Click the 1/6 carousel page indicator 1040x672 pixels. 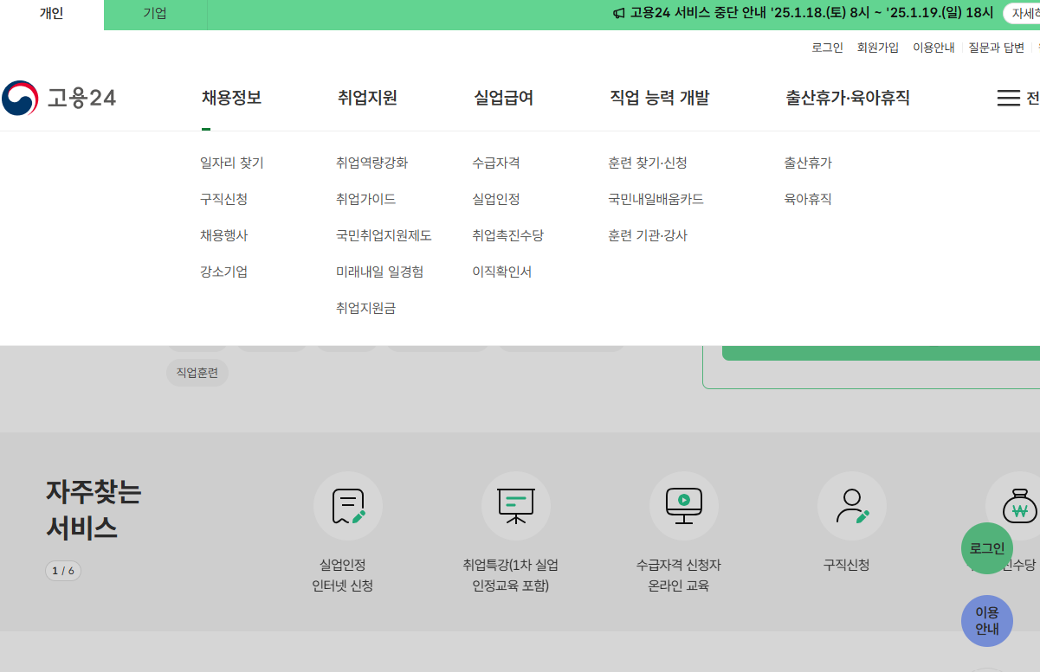(x=63, y=571)
